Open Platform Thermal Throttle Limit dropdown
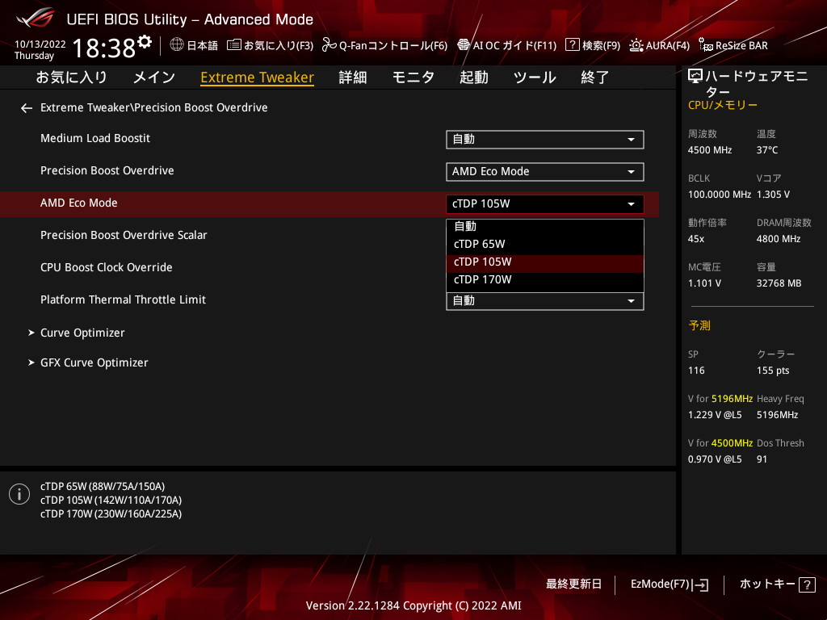 pos(545,301)
